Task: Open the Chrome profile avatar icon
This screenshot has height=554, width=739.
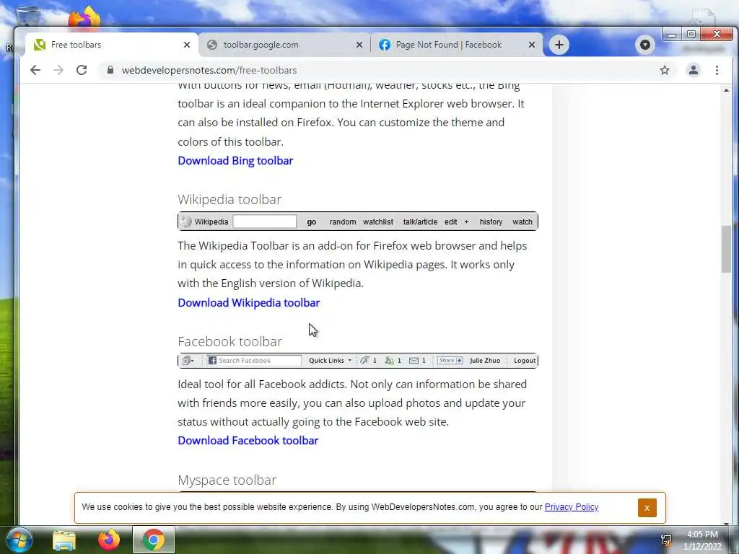Action: pos(694,70)
